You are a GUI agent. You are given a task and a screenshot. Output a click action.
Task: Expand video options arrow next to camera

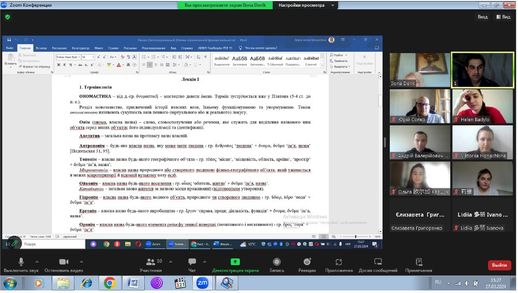(x=81, y=262)
